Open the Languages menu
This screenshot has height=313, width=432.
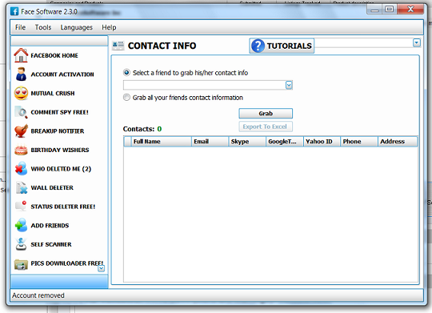click(x=76, y=27)
